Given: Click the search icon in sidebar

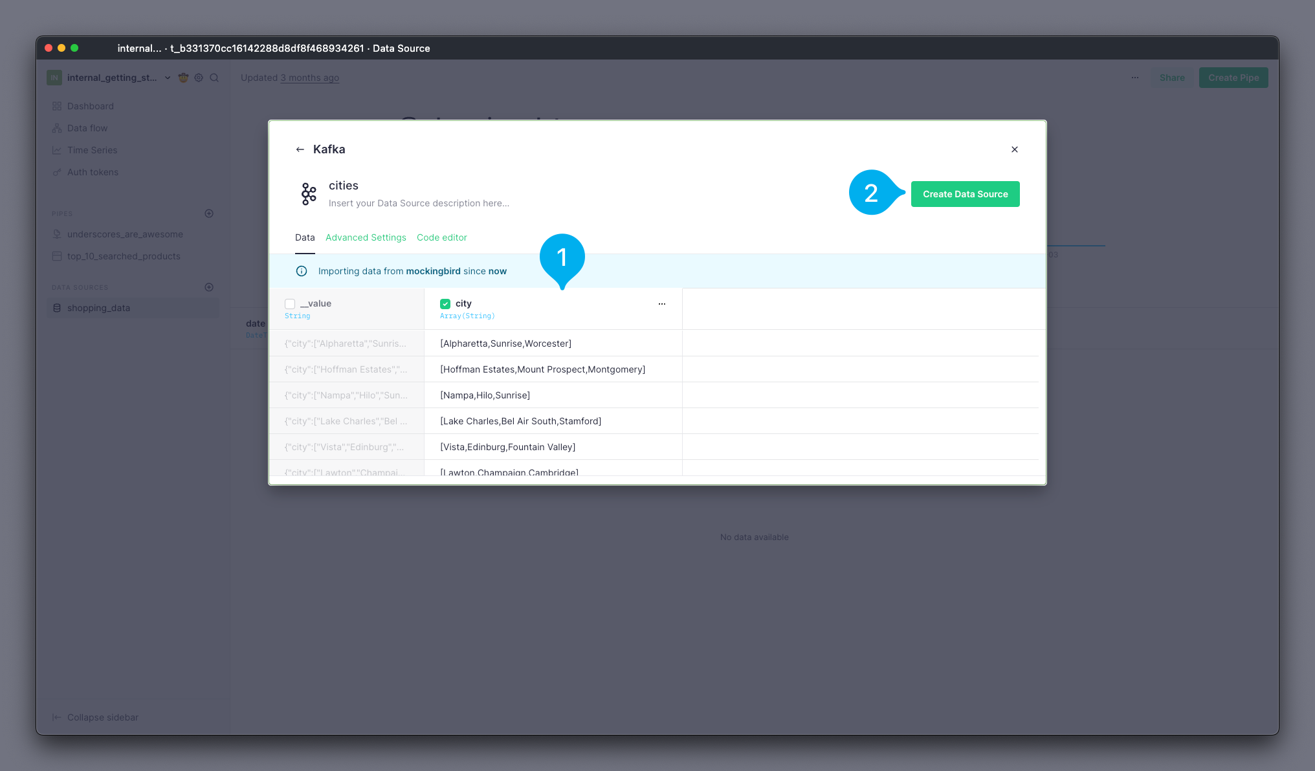Looking at the screenshot, I should point(214,78).
